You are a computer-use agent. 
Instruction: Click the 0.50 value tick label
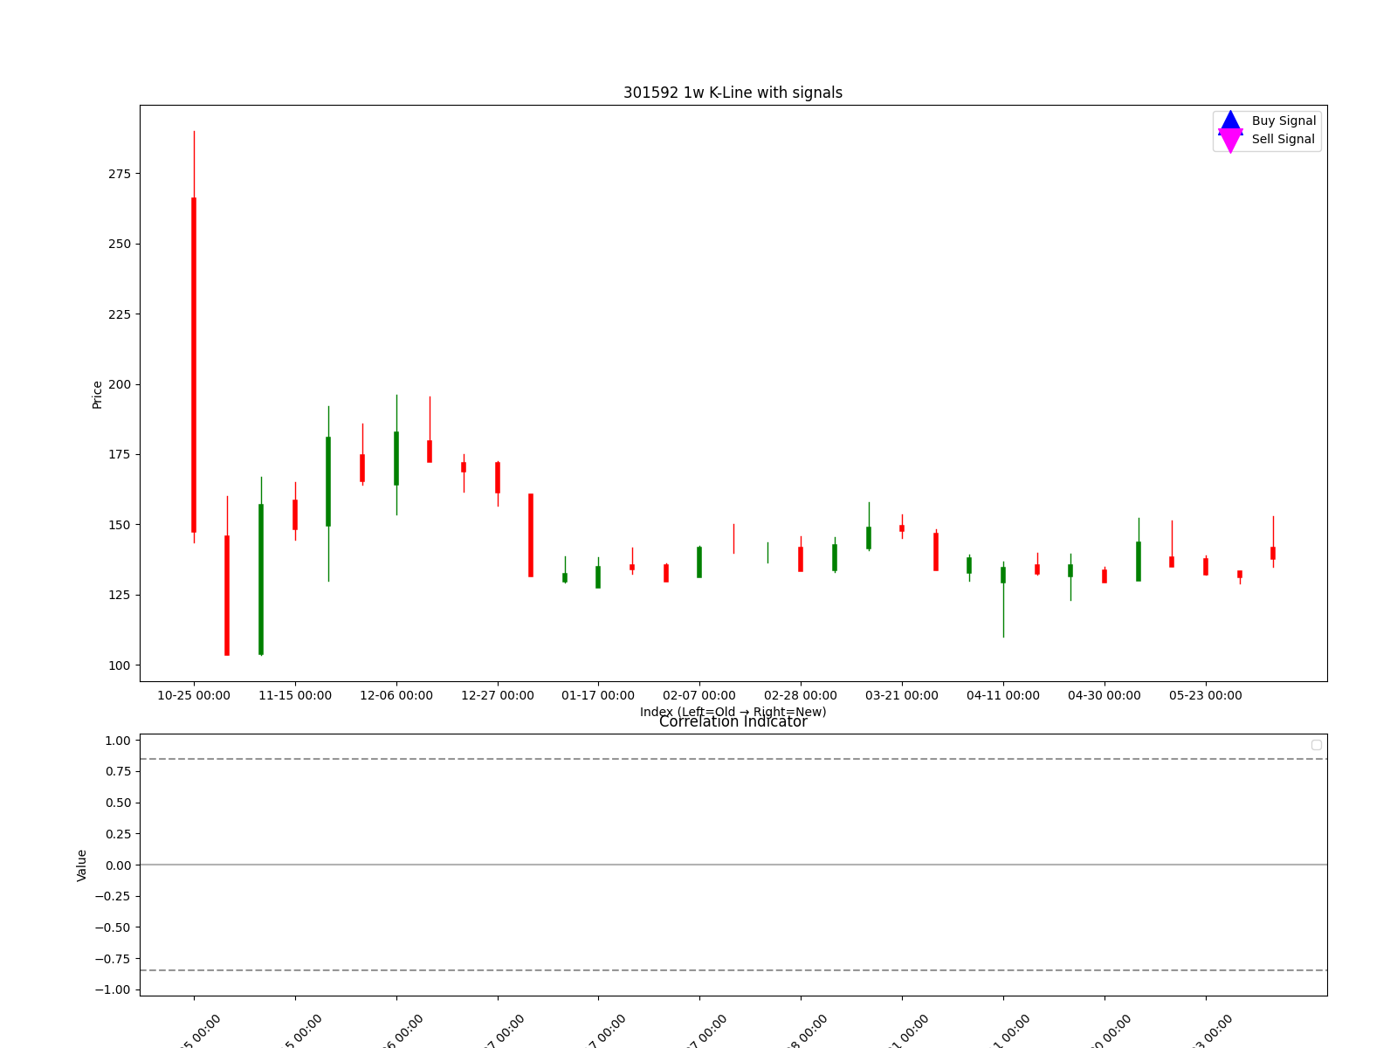(x=118, y=803)
